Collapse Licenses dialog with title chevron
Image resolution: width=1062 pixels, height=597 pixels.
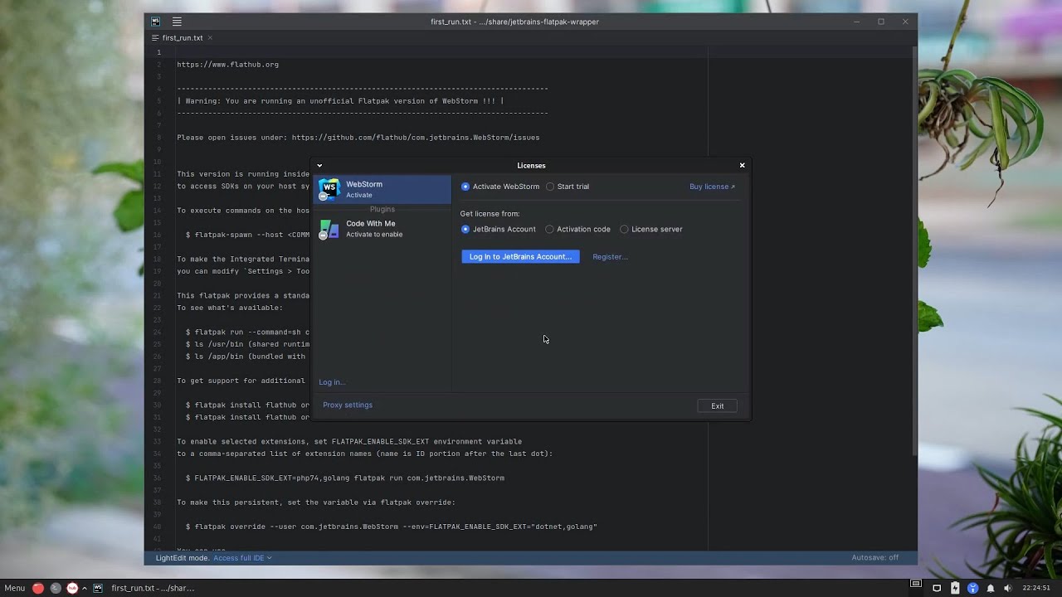click(x=319, y=165)
